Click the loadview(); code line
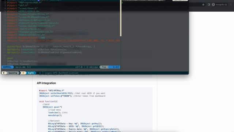Screen dimensions: 234x132 [58, 113]
